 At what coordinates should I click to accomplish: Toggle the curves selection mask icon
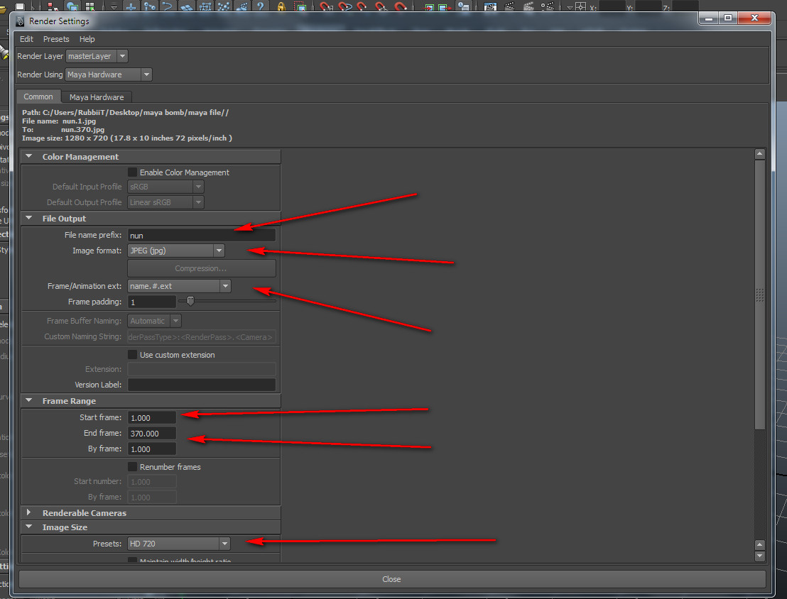[x=168, y=6]
